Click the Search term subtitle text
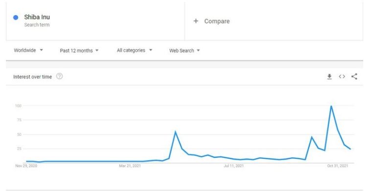Viewport: 371px width, 194px height. click(x=37, y=25)
